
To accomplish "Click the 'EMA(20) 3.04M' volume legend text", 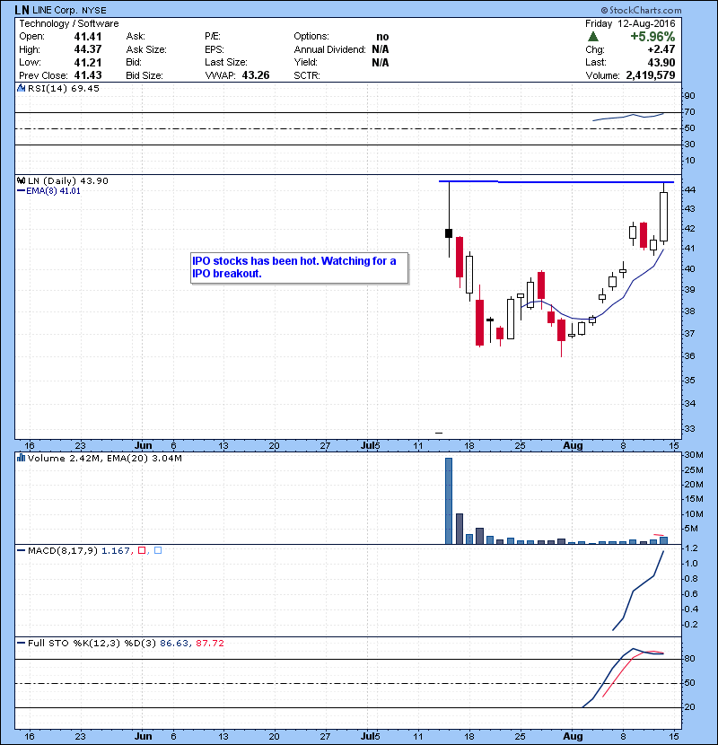I will click(144, 458).
